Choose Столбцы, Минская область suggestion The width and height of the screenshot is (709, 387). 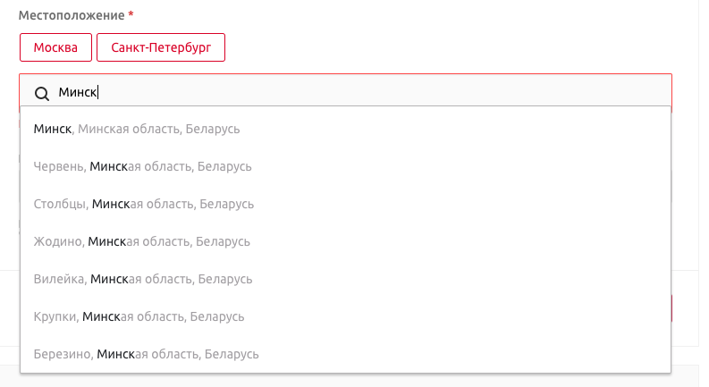[345, 204]
